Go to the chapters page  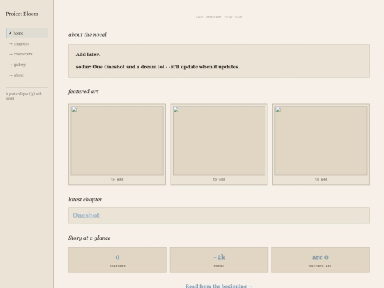coord(19,43)
